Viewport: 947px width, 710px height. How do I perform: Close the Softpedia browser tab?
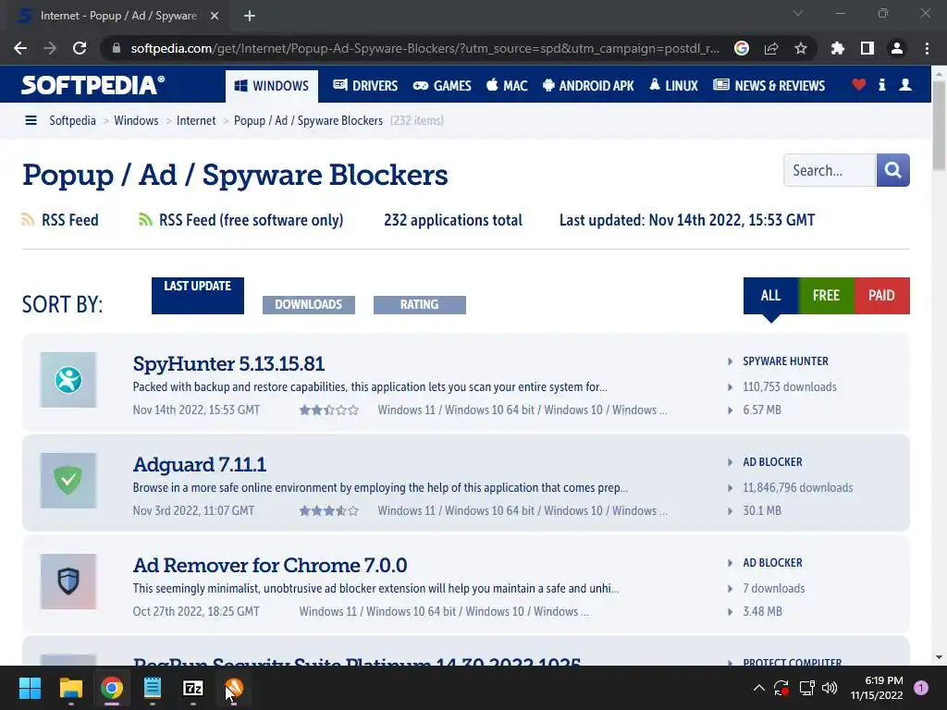(215, 16)
